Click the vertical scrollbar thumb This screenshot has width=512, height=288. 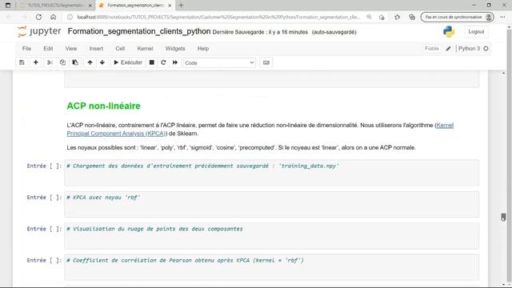pos(503,217)
